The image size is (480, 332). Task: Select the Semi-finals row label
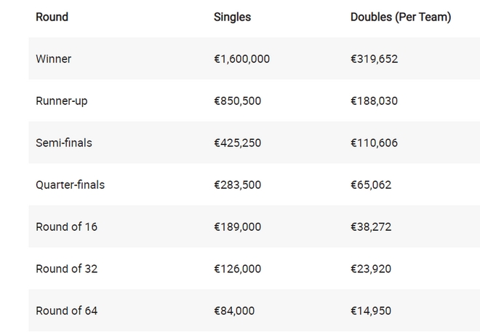tap(64, 143)
